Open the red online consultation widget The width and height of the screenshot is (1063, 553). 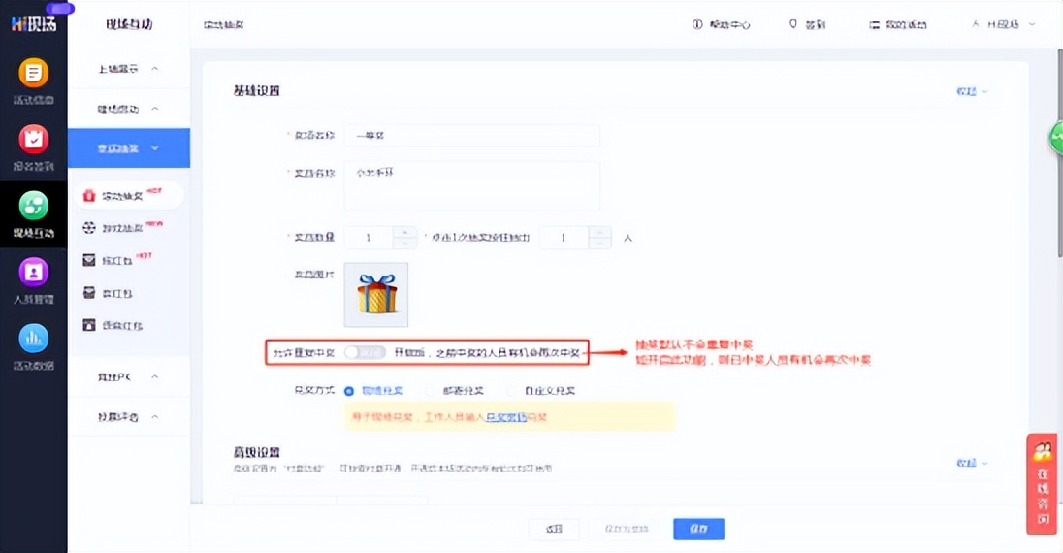pyautogui.click(x=1042, y=484)
